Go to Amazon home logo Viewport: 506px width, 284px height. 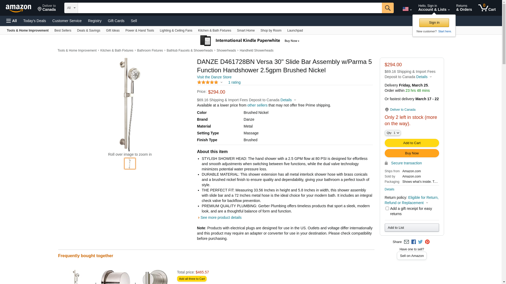pos(18,8)
